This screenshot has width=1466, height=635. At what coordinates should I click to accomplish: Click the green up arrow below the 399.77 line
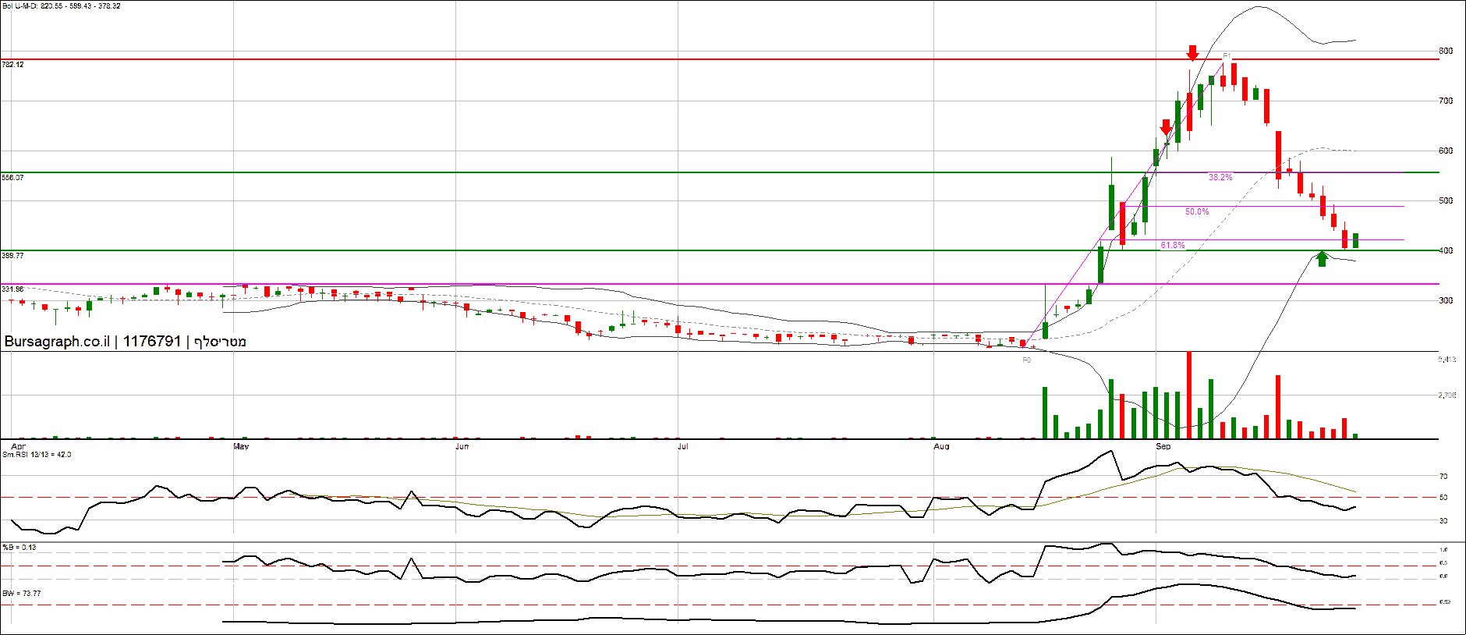(x=1322, y=258)
